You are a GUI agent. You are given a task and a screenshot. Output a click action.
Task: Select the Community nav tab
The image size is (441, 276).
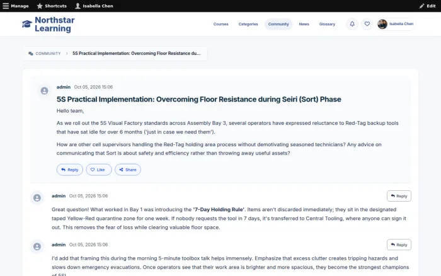pyautogui.click(x=278, y=24)
